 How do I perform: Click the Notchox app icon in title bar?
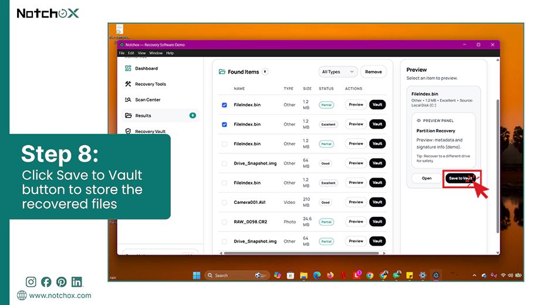pos(121,45)
